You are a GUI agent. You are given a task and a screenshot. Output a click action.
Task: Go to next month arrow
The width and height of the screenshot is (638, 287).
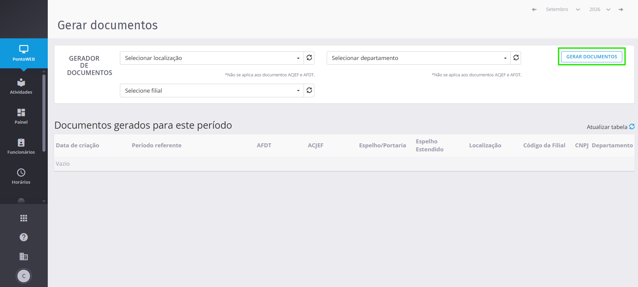point(621,9)
